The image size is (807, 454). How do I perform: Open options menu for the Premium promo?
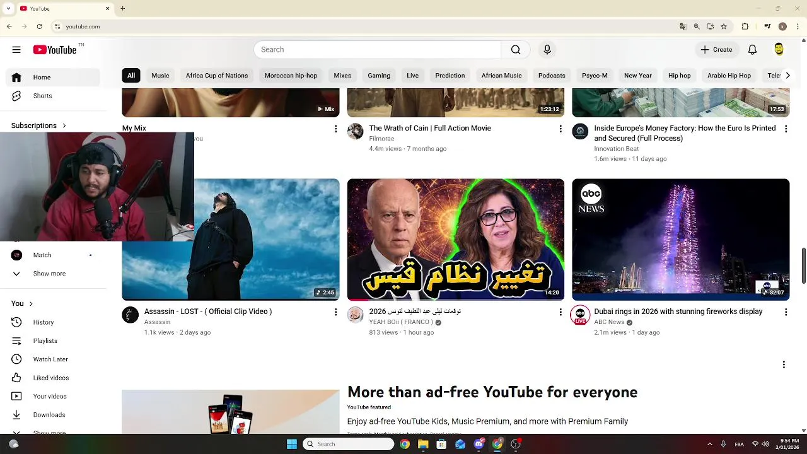pyautogui.click(x=784, y=364)
